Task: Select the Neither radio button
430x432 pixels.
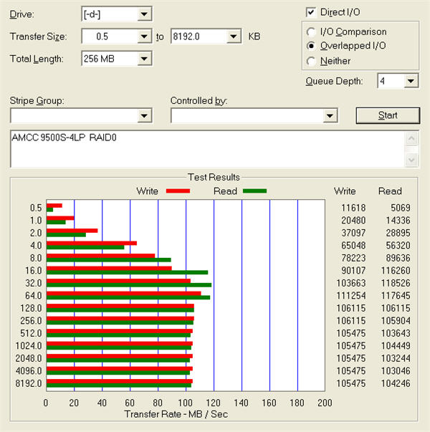Action: point(311,61)
